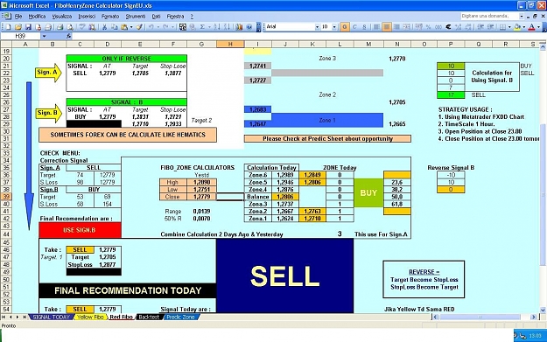The image size is (547, 342).
Task: Click the yellow Sign. B arrow
Action: pos(48,113)
